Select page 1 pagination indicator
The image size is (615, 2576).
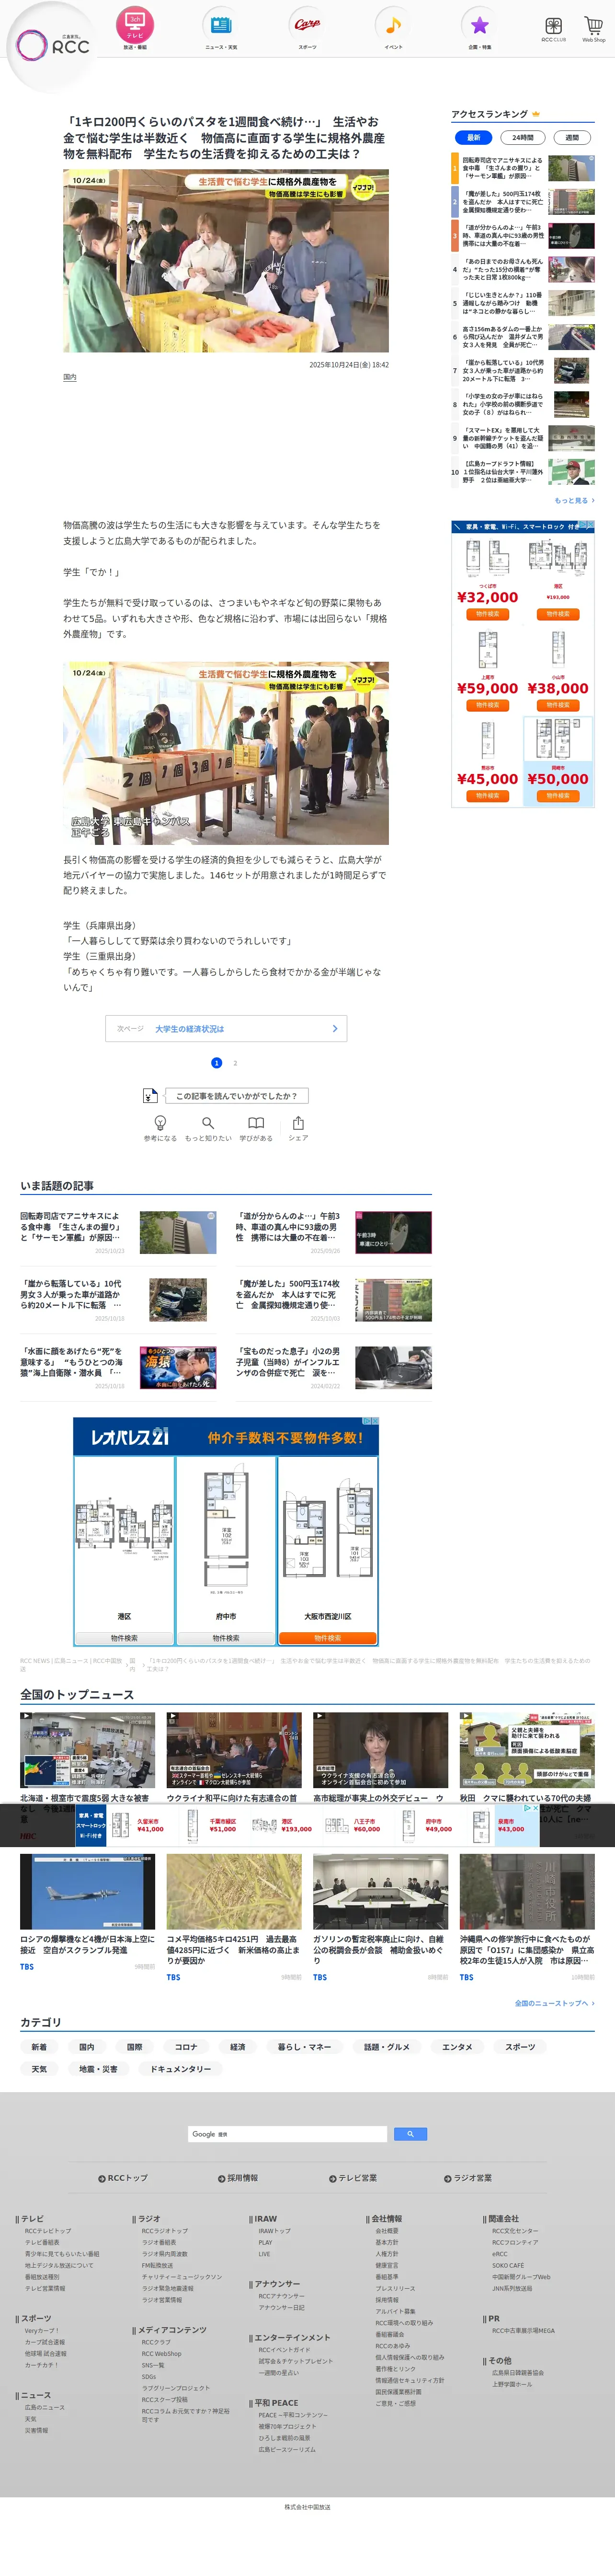216,1063
